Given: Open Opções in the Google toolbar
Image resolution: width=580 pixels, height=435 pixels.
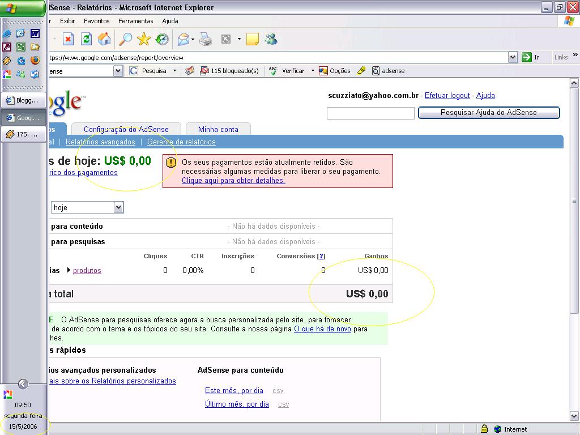Looking at the screenshot, I should coord(335,71).
